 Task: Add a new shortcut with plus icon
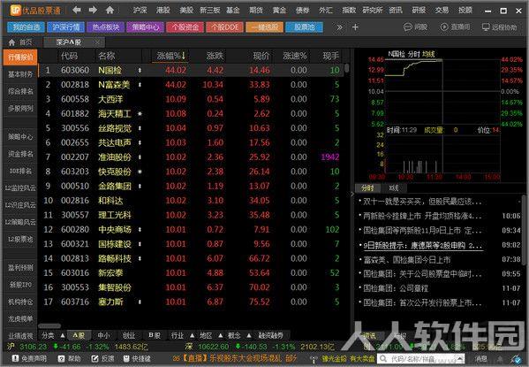tap(355, 27)
